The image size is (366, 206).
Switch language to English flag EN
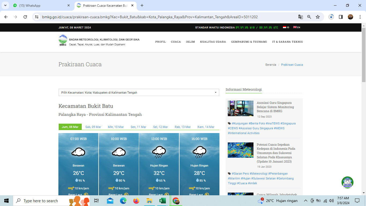(297, 27)
